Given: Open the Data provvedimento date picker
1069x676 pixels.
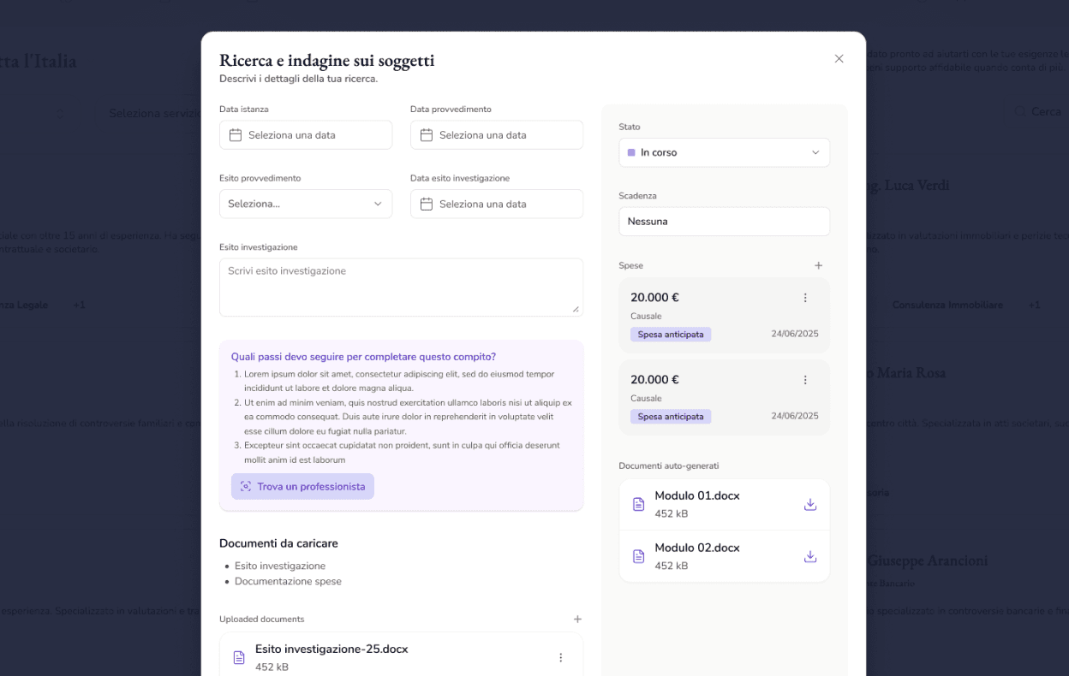Looking at the screenshot, I should (x=497, y=135).
